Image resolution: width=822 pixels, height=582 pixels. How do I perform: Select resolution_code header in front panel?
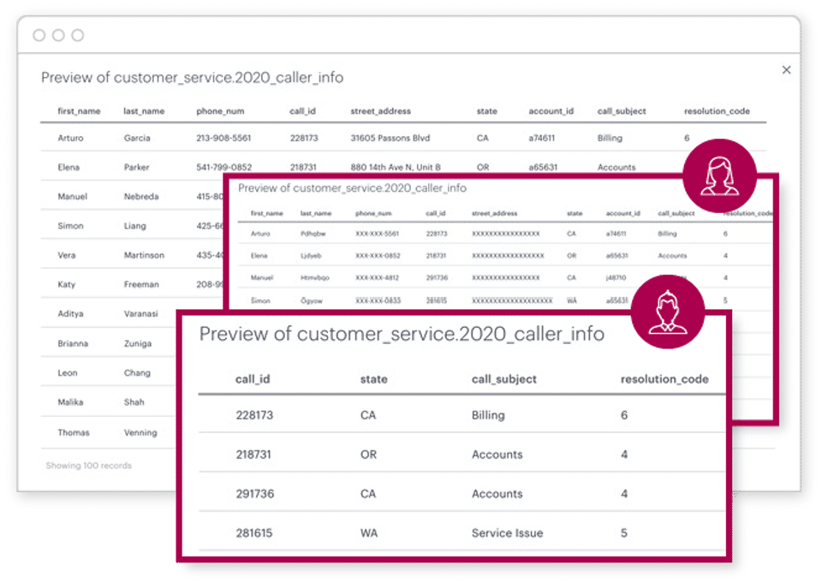[x=664, y=379]
